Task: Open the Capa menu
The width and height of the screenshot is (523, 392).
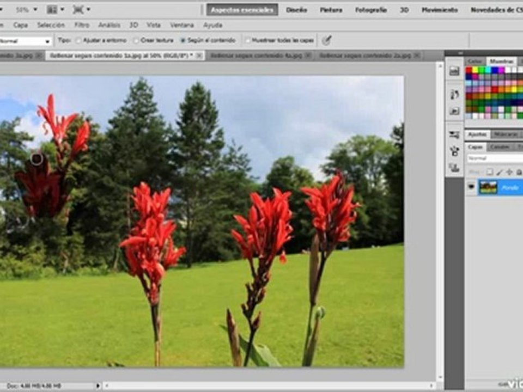Action: coord(20,25)
